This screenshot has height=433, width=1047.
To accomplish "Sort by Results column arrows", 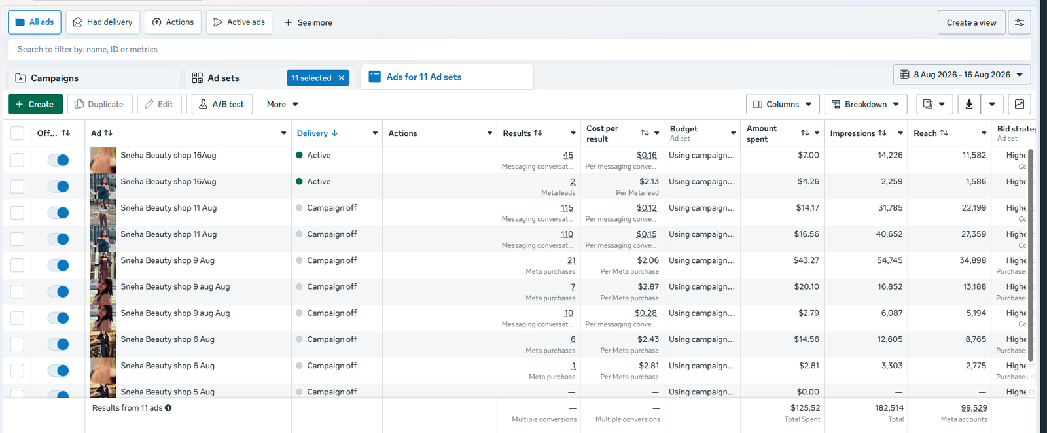I will (538, 133).
